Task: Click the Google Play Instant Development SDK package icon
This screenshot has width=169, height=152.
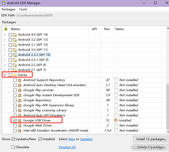Action: 20,95
